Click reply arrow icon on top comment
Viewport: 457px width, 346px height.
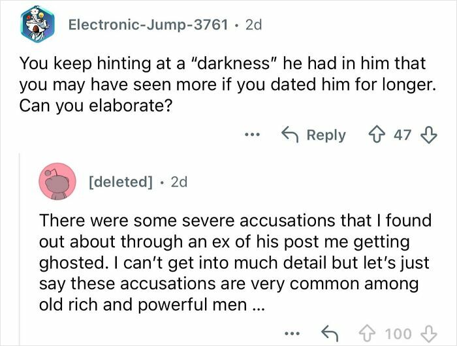[x=290, y=135]
